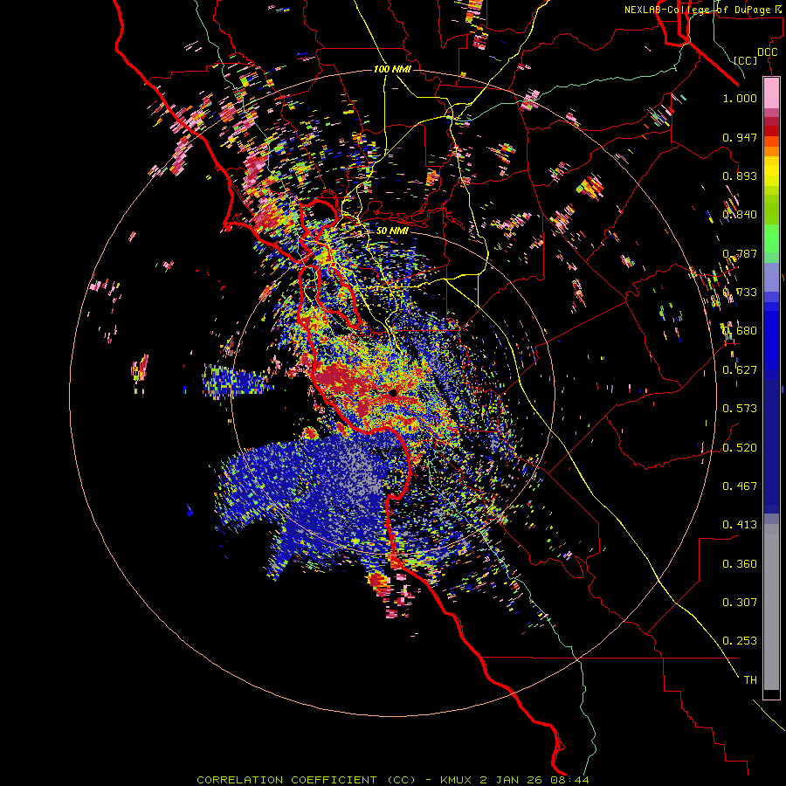Click the NEXLAB-College of DuPage credit text
This screenshot has width=786, height=786.
click(704, 10)
